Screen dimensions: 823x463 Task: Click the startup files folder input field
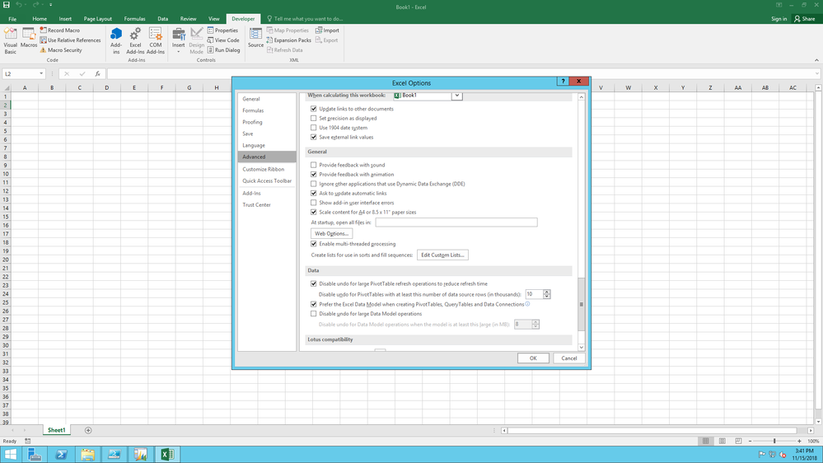pos(456,222)
